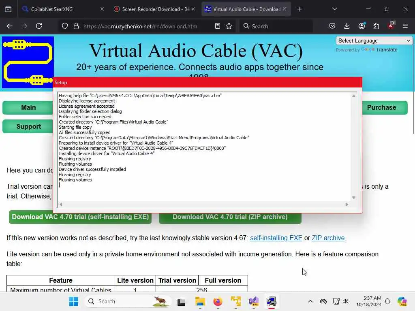Screen dimensions: 415x311
Task: Open the Support navigation button
Action: coord(28,127)
